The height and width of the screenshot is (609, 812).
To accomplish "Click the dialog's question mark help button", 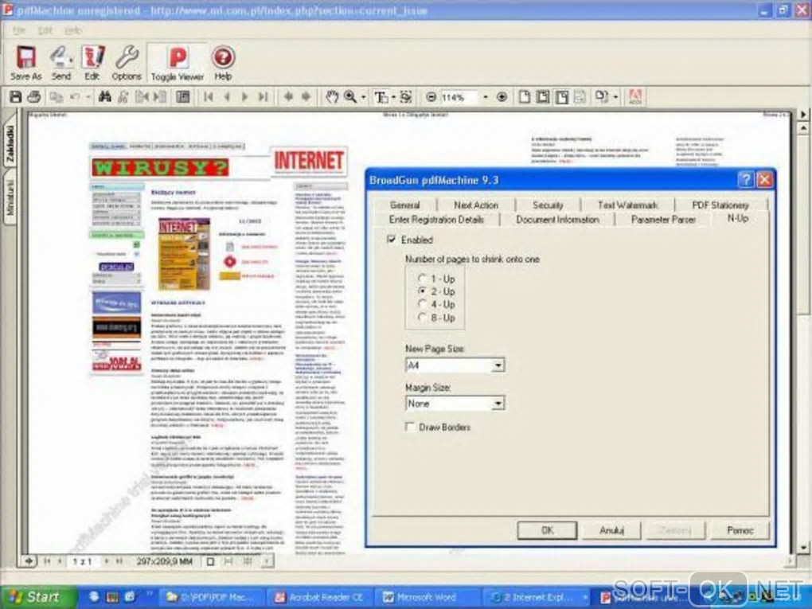I will (746, 180).
